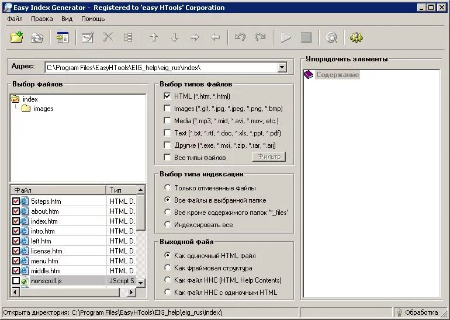Click the insert item into contents icon
This screenshot has height=320, width=450.
[x=63, y=37]
